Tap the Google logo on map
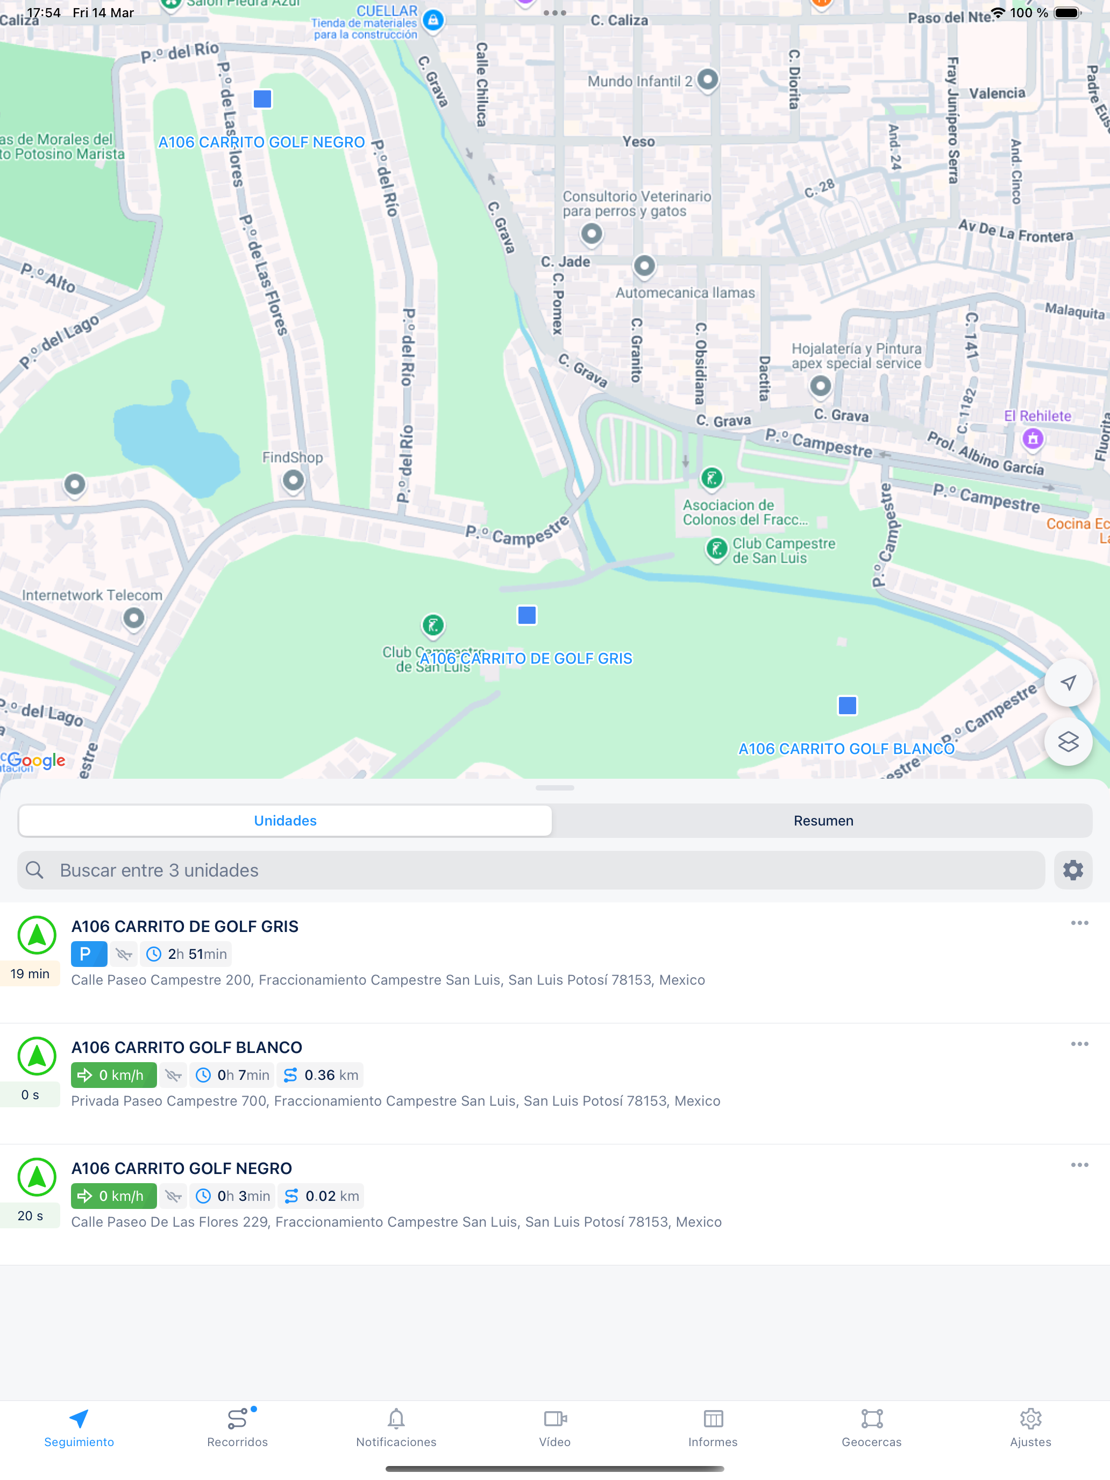This screenshot has width=1110, height=1480. click(x=36, y=761)
